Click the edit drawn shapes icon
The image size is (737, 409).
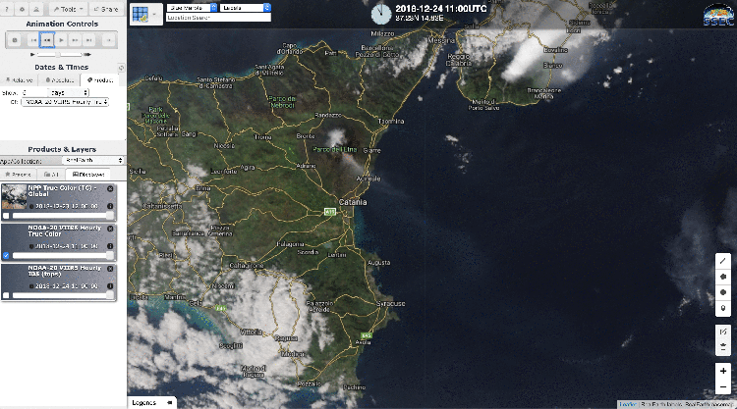(723, 332)
